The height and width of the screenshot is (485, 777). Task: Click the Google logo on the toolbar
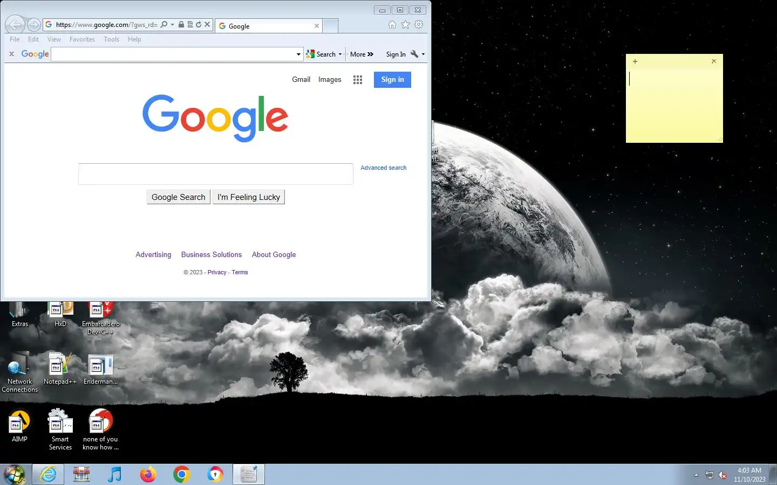tap(35, 54)
